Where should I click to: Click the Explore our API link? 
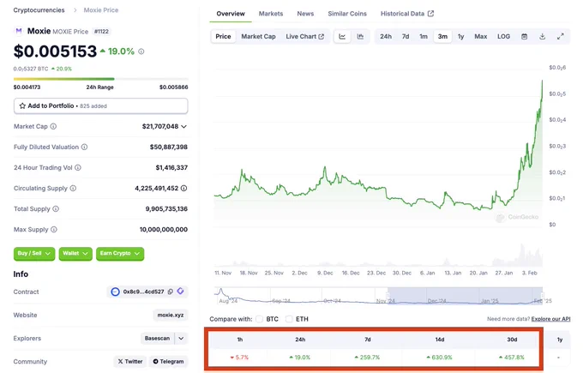pos(550,319)
